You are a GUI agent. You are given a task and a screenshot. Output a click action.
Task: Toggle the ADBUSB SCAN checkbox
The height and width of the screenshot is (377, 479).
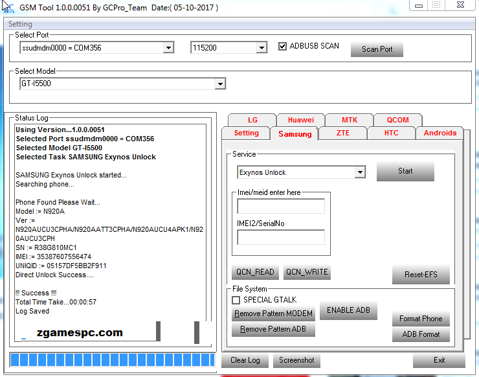(282, 46)
